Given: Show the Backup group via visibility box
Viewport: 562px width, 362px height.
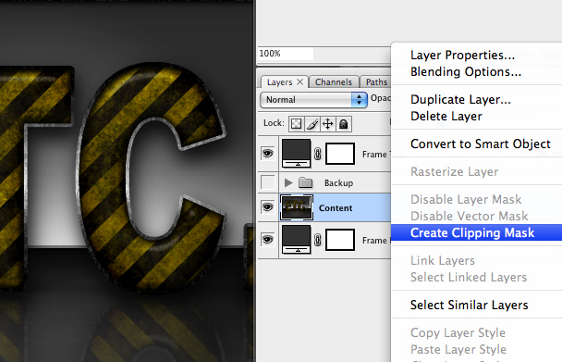Looking at the screenshot, I should tap(267, 182).
